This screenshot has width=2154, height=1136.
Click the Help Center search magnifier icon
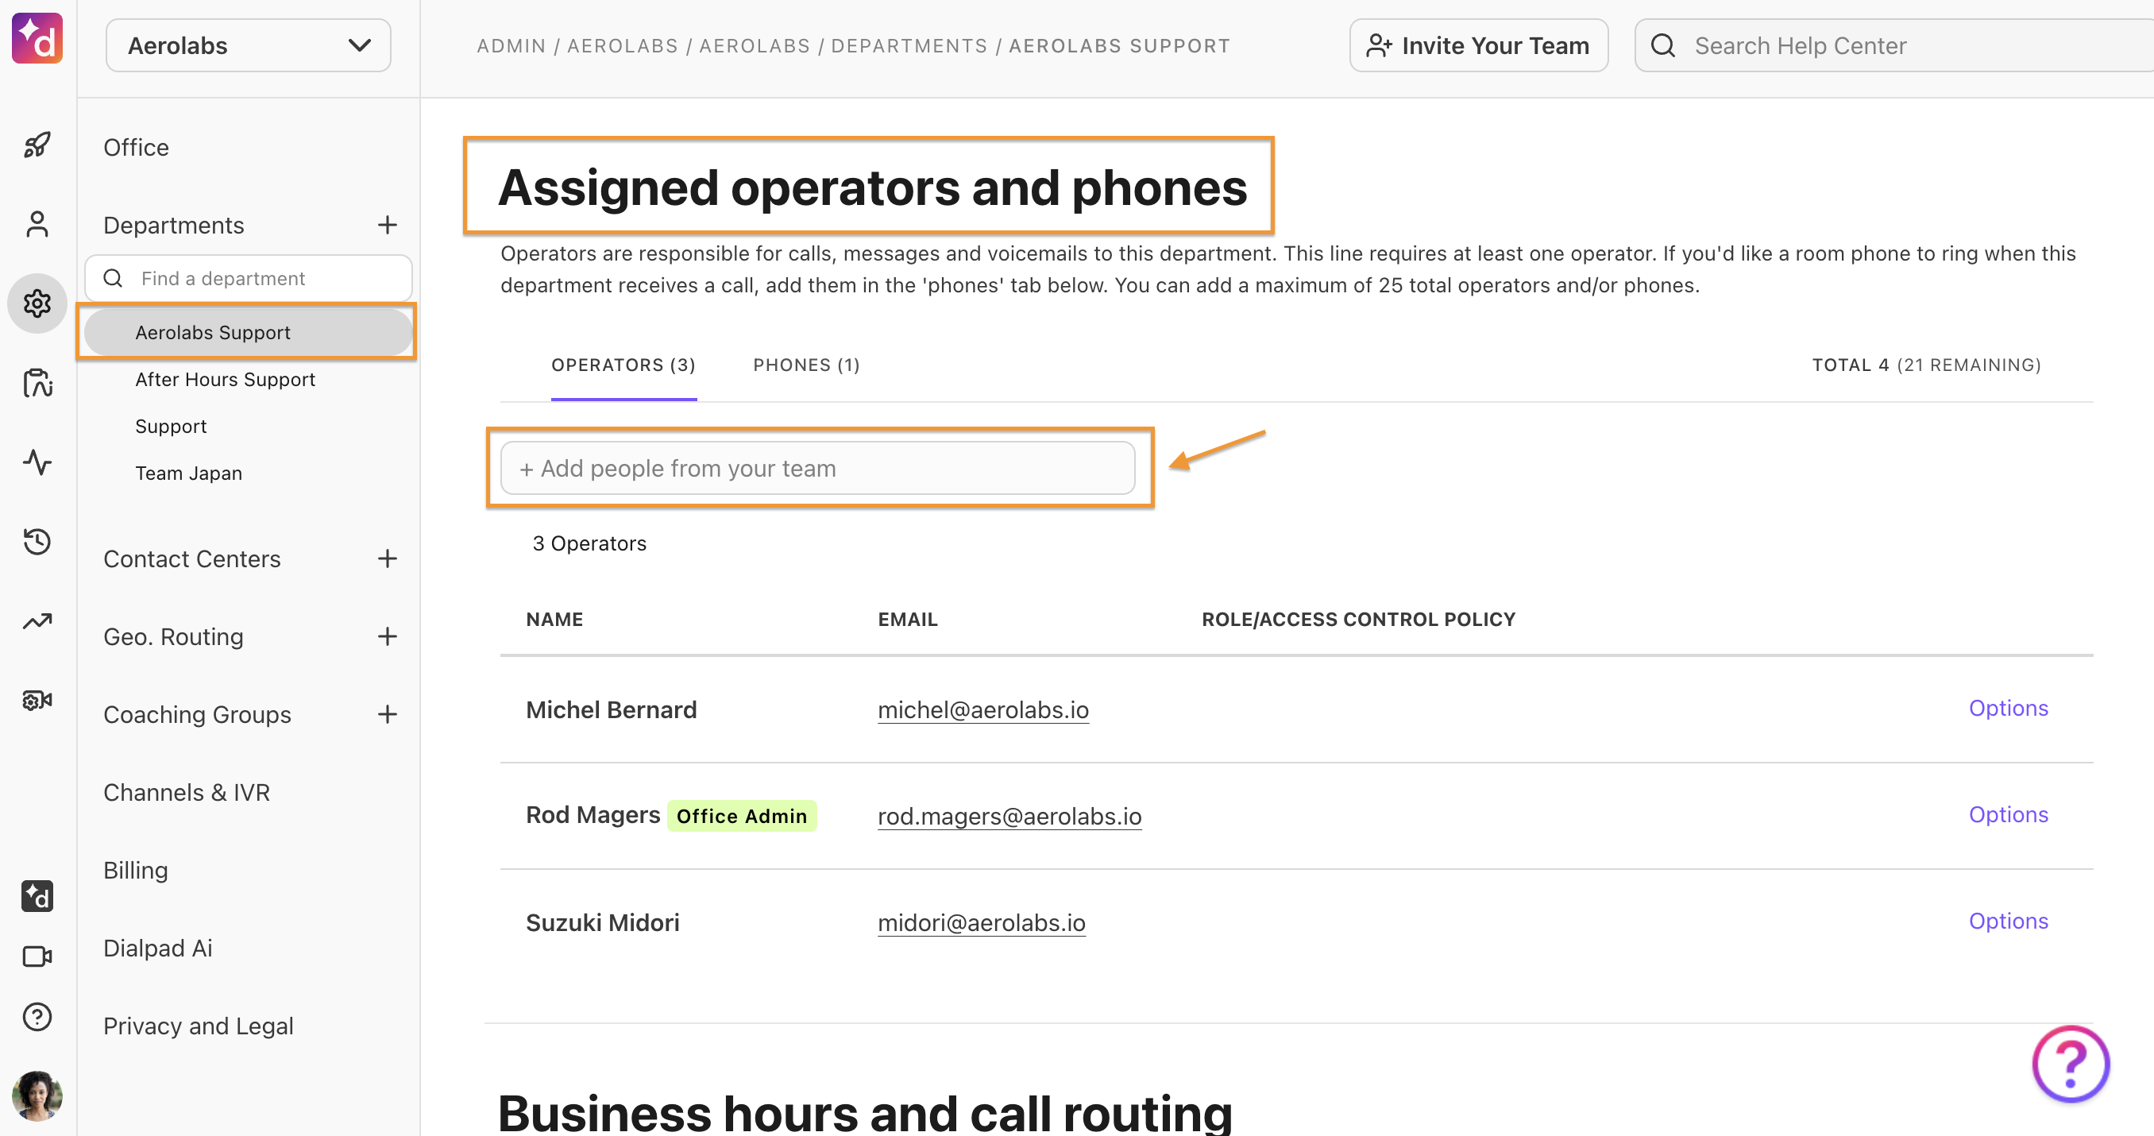(1663, 45)
